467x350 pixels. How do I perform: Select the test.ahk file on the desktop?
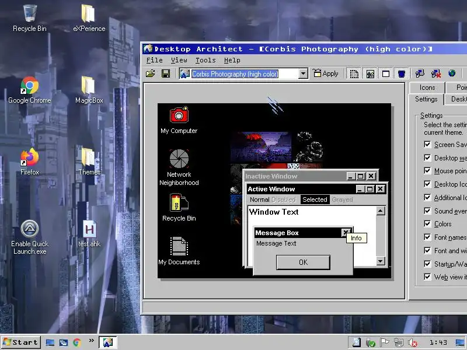[x=89, y=234]
